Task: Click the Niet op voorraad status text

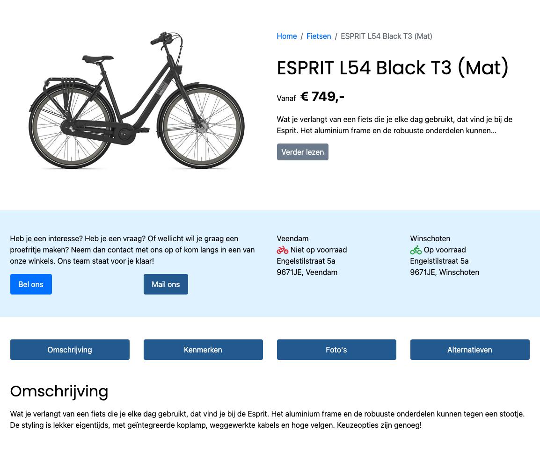Action: click(319, 250)
